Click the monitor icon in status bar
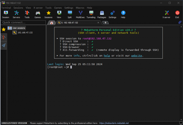 coord(181,123)
